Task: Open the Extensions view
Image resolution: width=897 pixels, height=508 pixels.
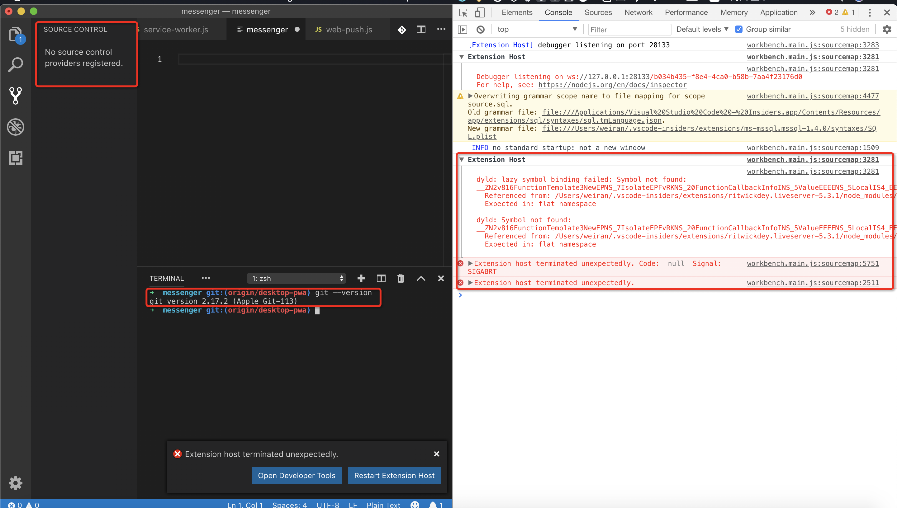Action: coord(15,158)
